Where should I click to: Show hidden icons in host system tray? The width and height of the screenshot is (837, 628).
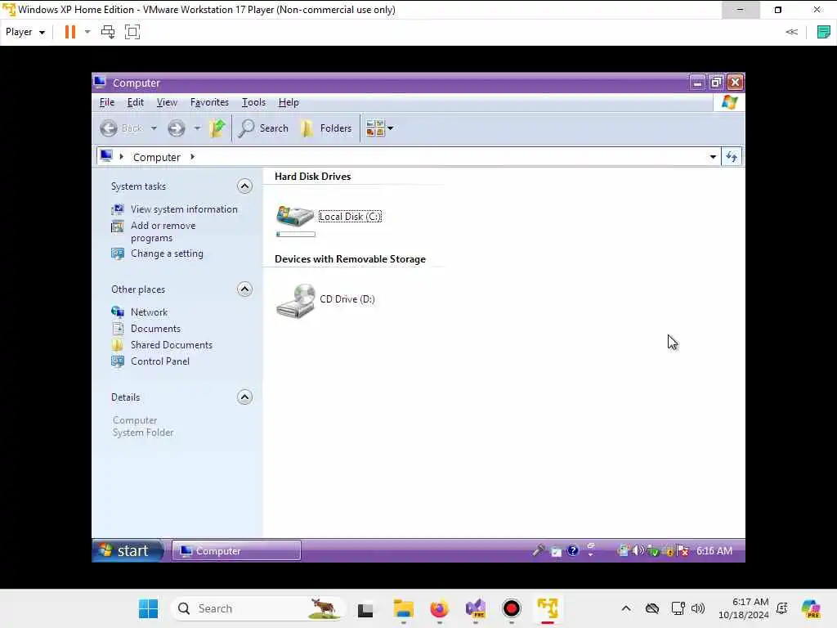pyautogui.click(x=626, y=608)
